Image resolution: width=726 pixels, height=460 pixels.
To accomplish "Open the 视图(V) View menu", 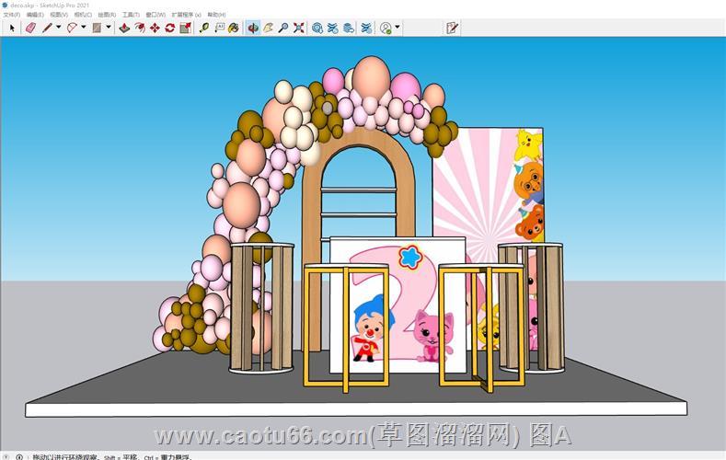I will (x=59, y=15).
